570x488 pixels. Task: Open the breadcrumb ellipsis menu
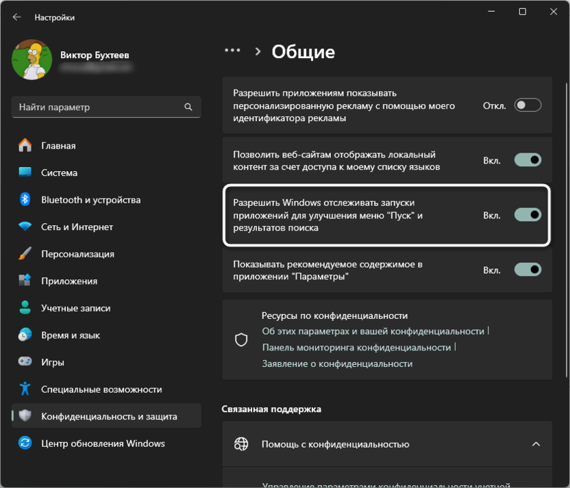point(233,51)
